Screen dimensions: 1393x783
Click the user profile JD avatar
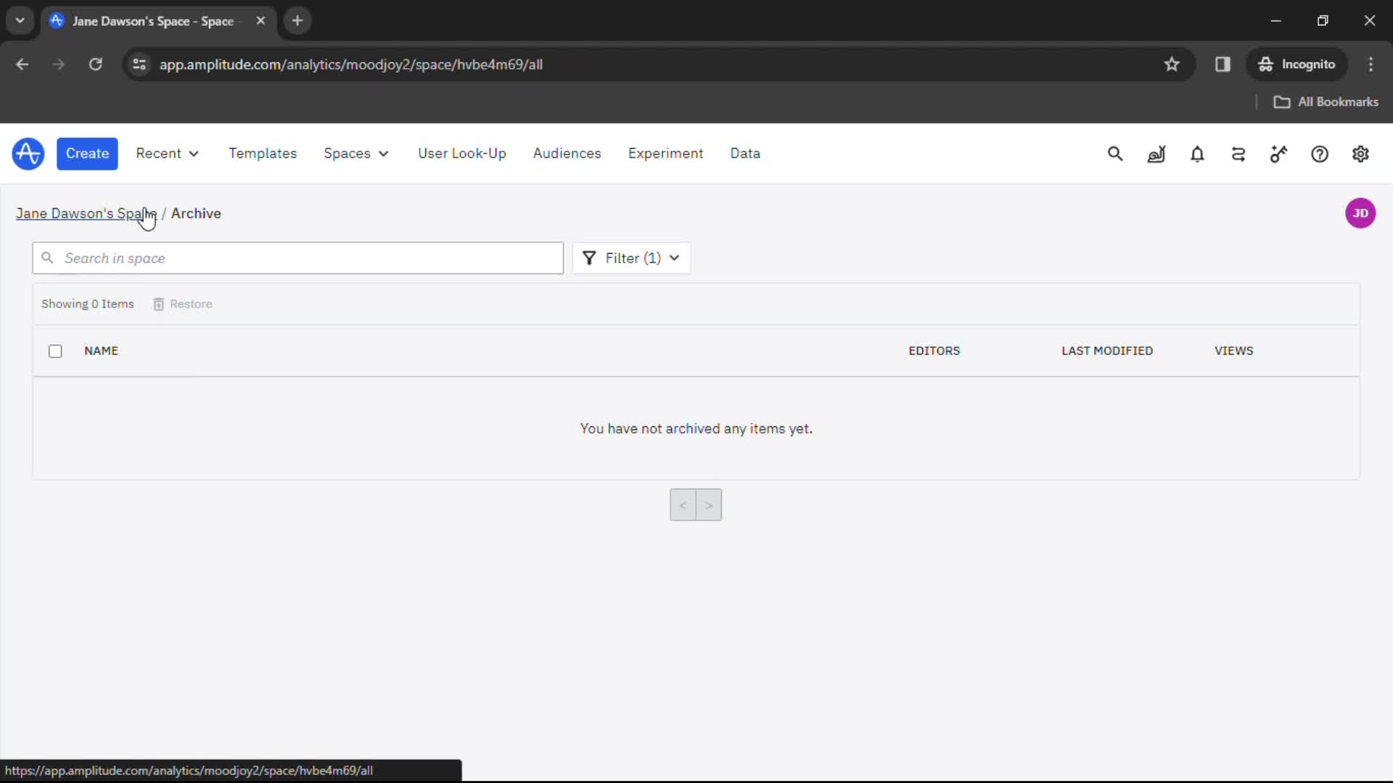pyautogui.click(x=1361, y=212)
